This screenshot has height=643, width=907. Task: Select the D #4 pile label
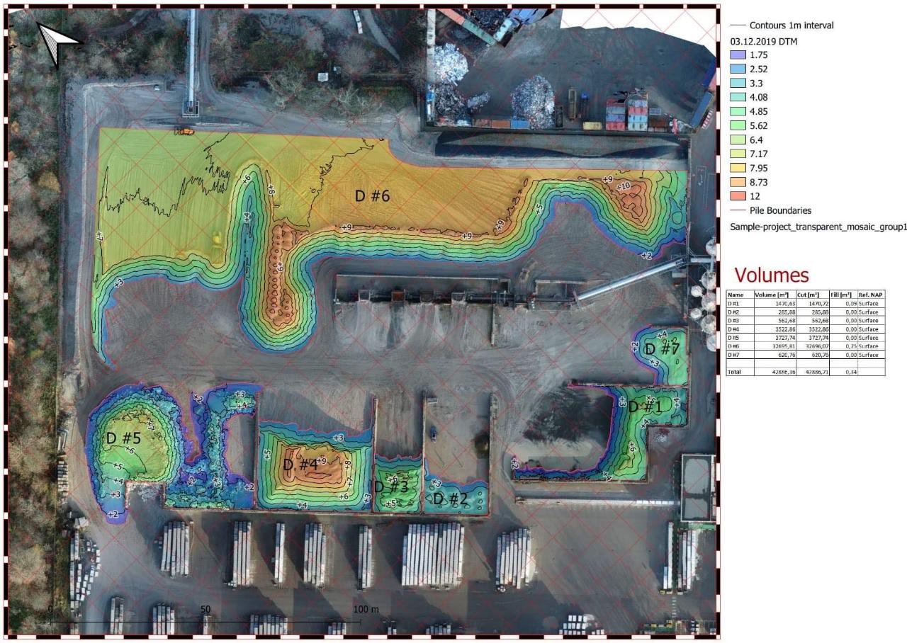coord(300,465)
